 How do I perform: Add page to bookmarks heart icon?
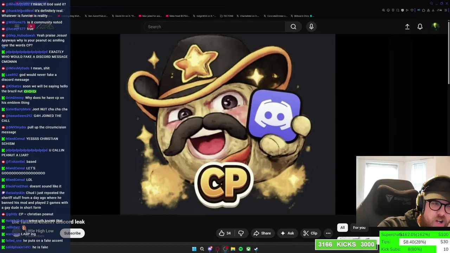tap(412, 10)
